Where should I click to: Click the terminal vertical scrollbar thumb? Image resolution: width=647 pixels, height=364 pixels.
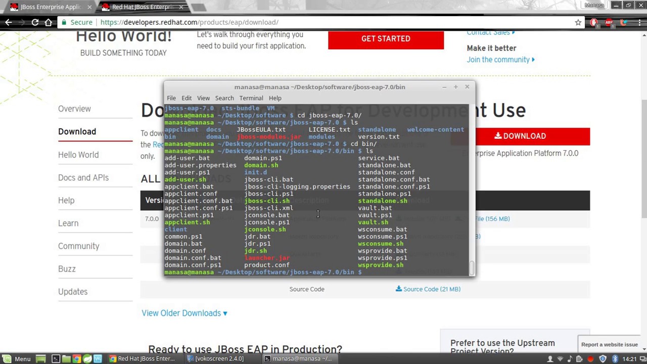point(472,268)
